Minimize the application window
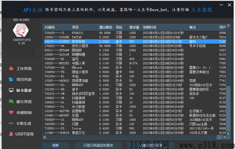235x149 pixels. pos(221,5)
